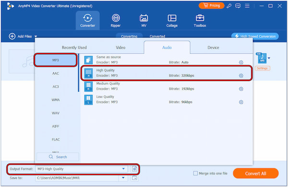Open the output folder icon beside Save to
Image resolution: width=288 pixels, height=187 pixels.
[x=134, y=178]
